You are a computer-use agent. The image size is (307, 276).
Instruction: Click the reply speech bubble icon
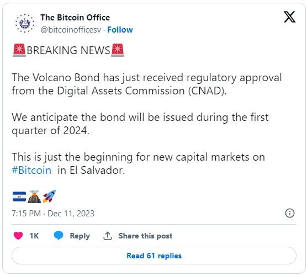click(59, 236)
